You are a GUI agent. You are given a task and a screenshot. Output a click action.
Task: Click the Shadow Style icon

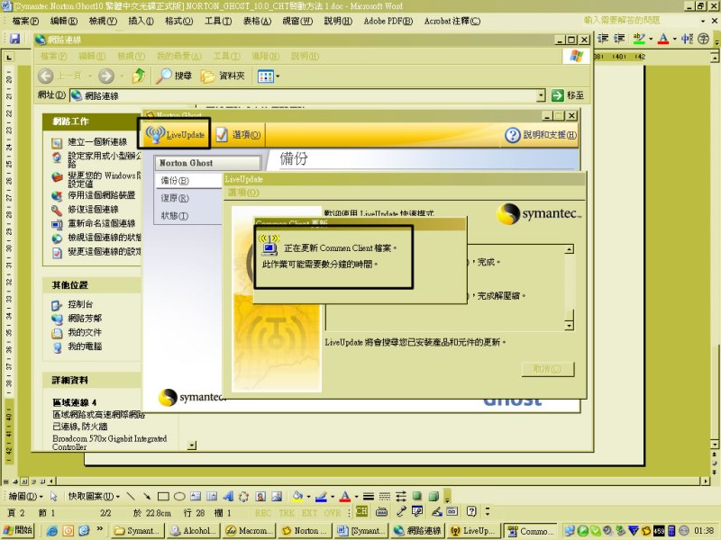(x=417, y=497)
